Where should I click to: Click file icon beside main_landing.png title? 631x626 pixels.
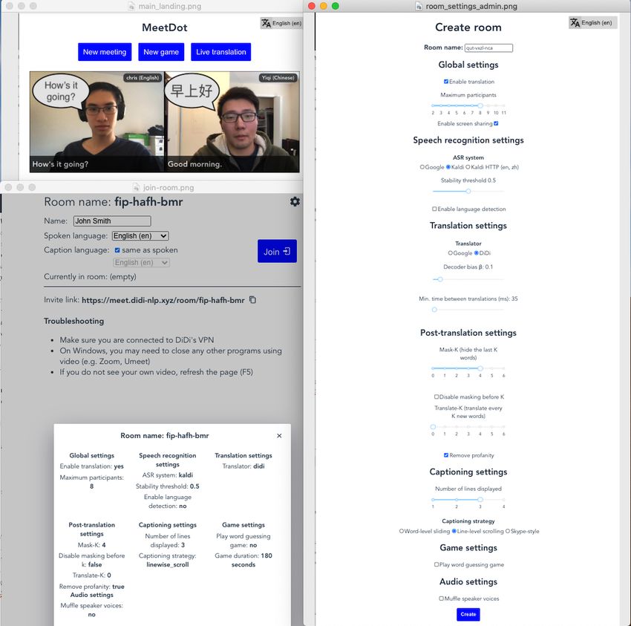(x=131, y=6)
